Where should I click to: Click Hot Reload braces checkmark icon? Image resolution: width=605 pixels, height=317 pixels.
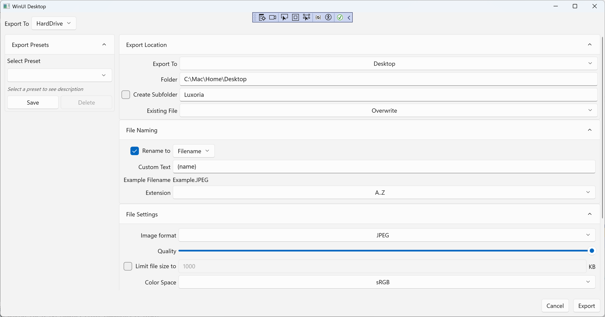(x=318, y=18)
